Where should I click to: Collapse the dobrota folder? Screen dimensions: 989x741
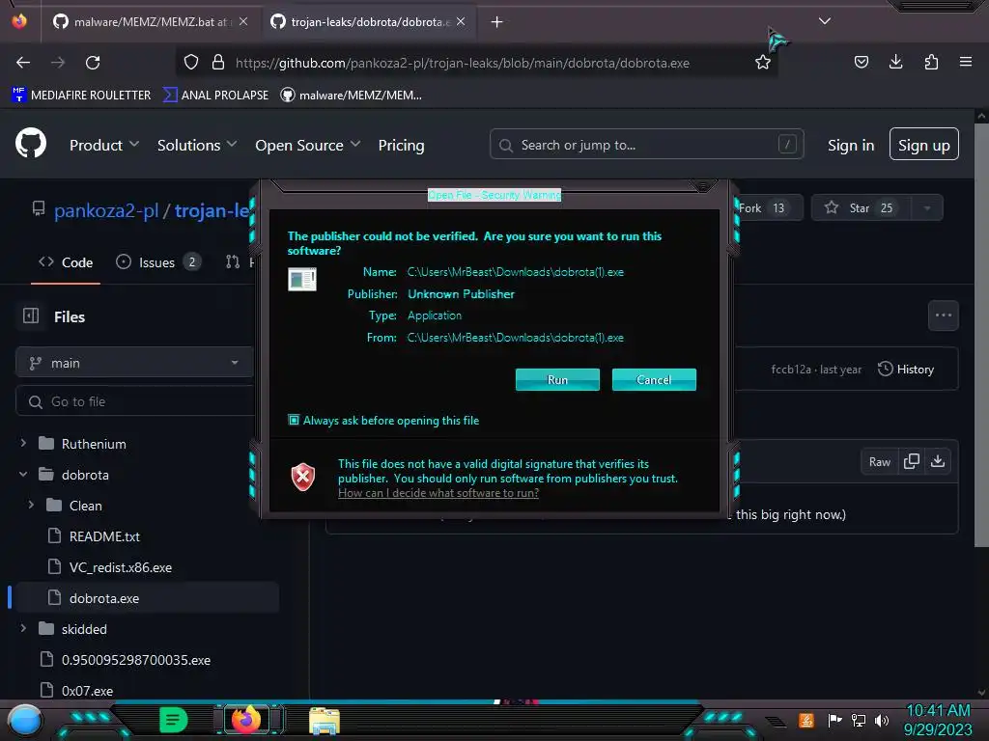[x=23, y=474]
